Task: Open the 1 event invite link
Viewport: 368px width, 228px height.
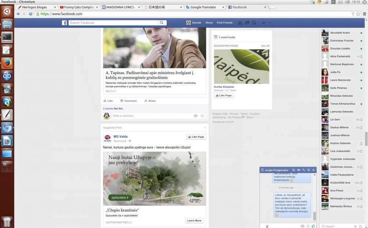Action: click(x=226, y=37)
